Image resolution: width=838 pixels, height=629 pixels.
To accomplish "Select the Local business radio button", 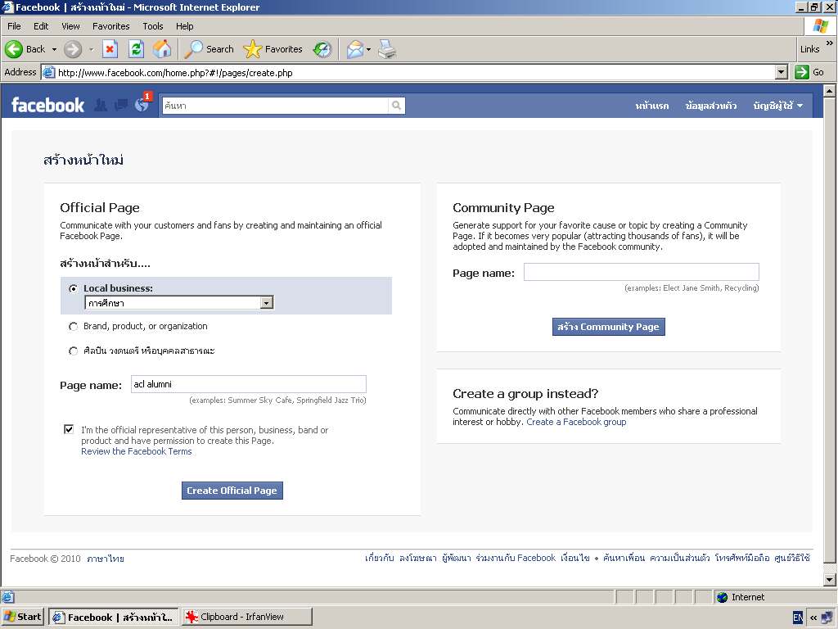I will point(74,288).
